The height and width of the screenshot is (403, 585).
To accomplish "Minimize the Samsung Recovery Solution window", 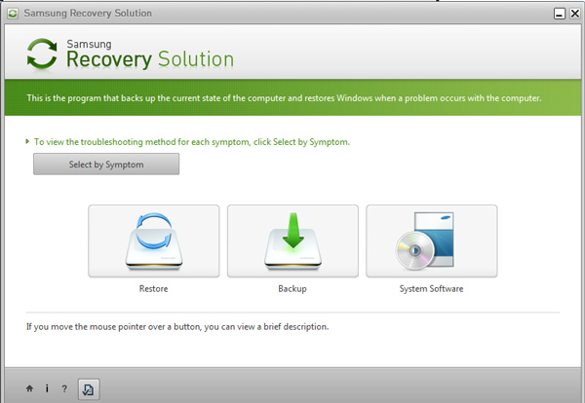I will pyautogui.click(x=560, y=14).
